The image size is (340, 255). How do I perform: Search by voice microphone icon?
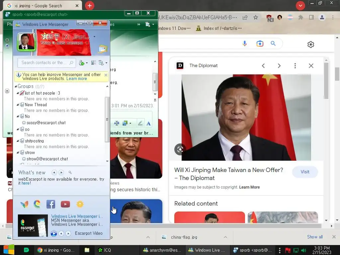click(245, 43)
